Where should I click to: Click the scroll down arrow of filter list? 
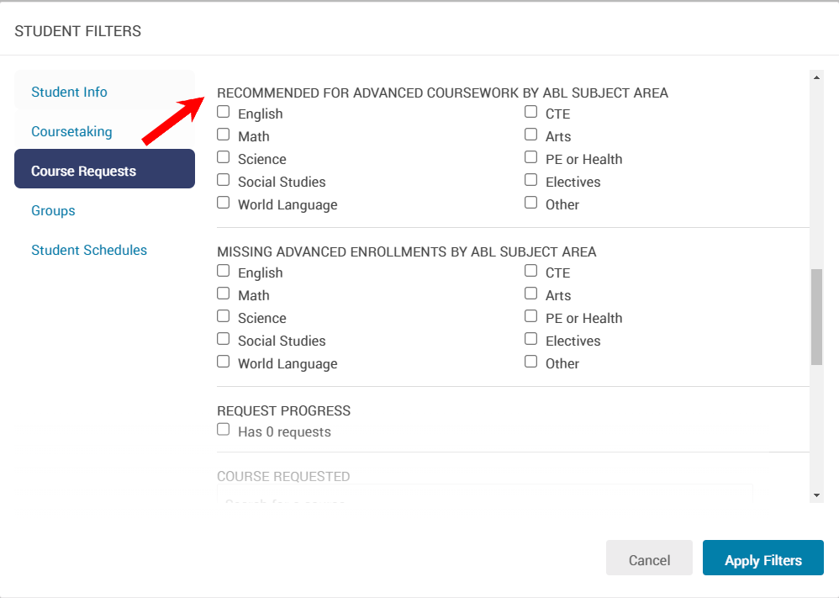[x=816, y=495]
